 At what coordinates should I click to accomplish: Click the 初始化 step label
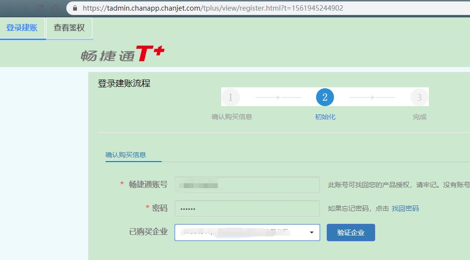(x=325, y=117)
